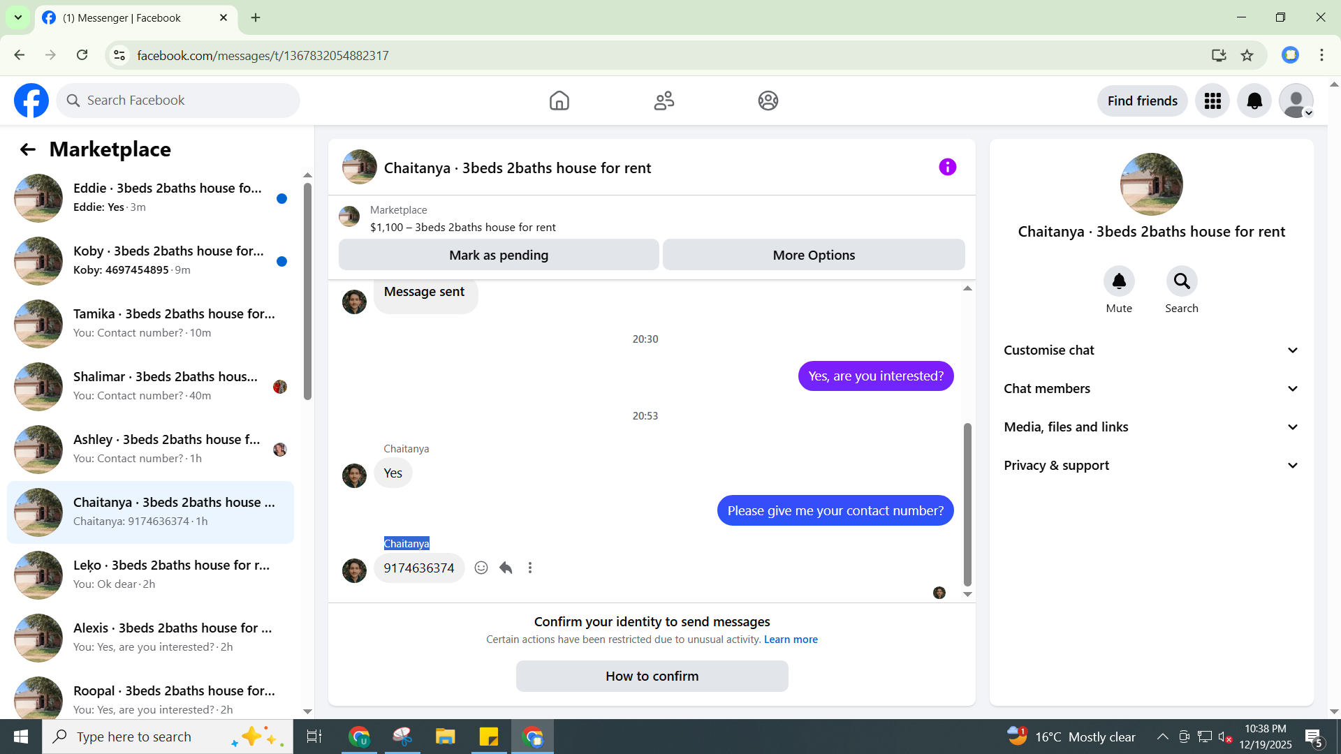Open notifications bell in header
Viewport: 1341px width, 754px height.
[1254, 101]
